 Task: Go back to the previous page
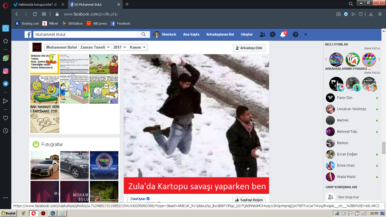pyautogui.click(x=17, y=14)
